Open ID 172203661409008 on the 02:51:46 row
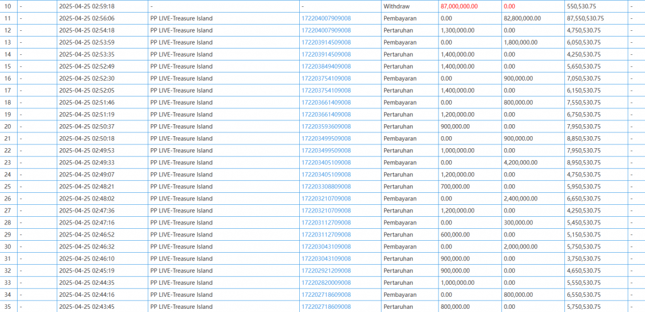Screen dimensions: 645x312 [x=326, y=103]
